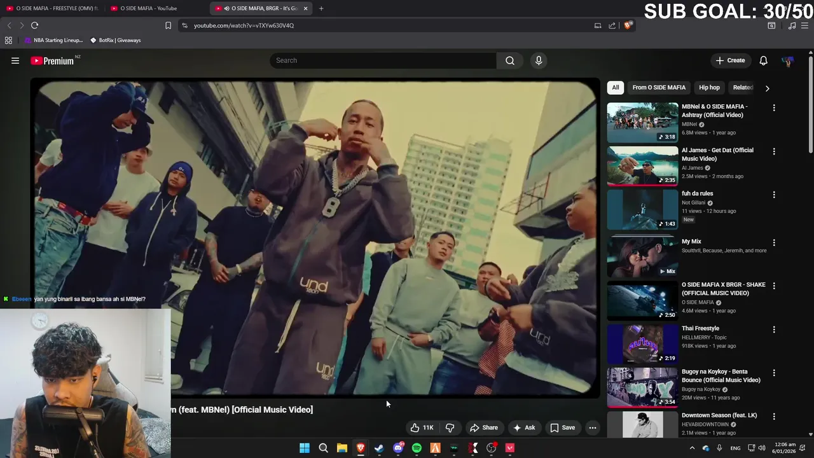Viewport: 814px width, 458px height.
Task: Open NBA Starting Lineup bookmark
Action: click(x=53, y=40)
